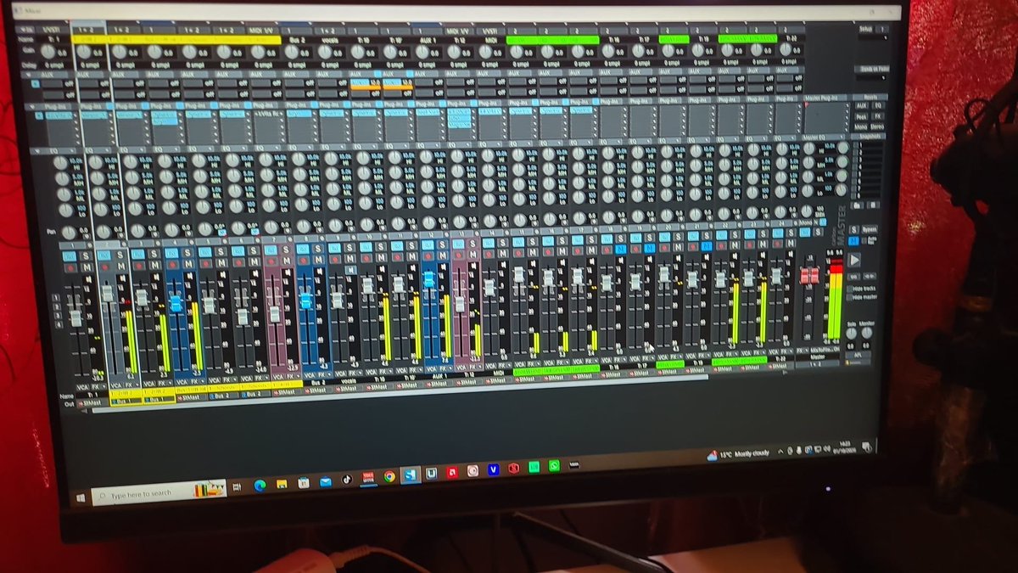Arm record on the Tr 1 strip
This screenshot has width=1018, height=573.
70,268
